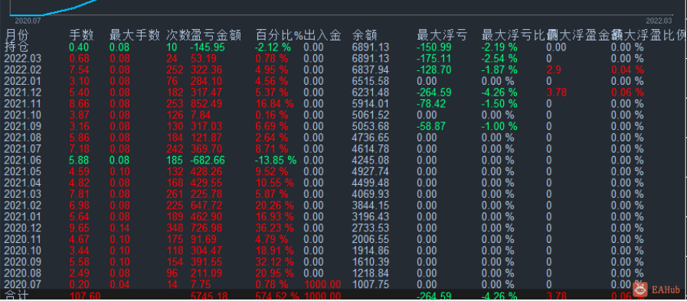Viewport: 687px width, 301px height.
Task: Click the 手数 column header
Action: pyautogui.click(x=81, y=36)
